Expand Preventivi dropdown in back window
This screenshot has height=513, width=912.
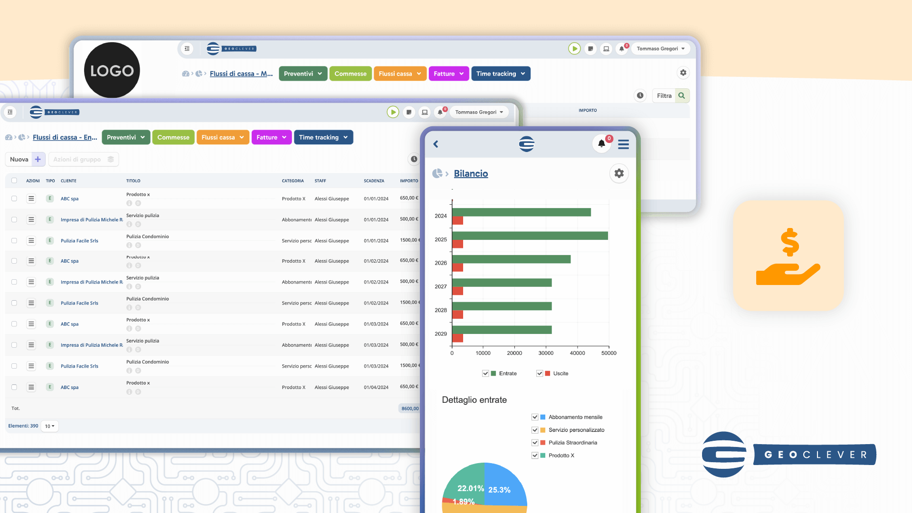[303, 74]
